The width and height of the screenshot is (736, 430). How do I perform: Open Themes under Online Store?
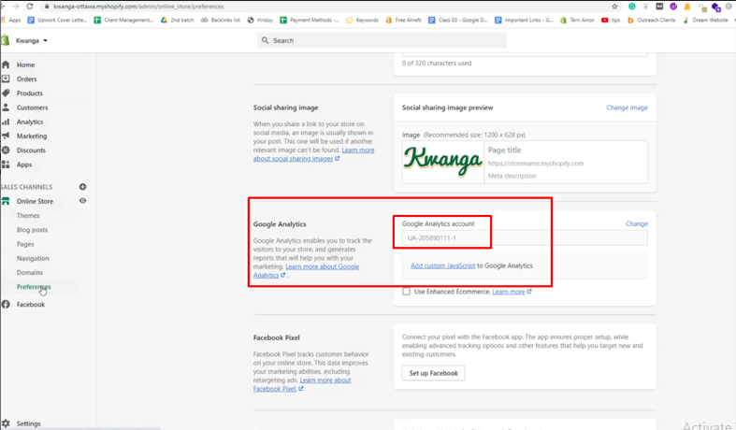point(28,216)
